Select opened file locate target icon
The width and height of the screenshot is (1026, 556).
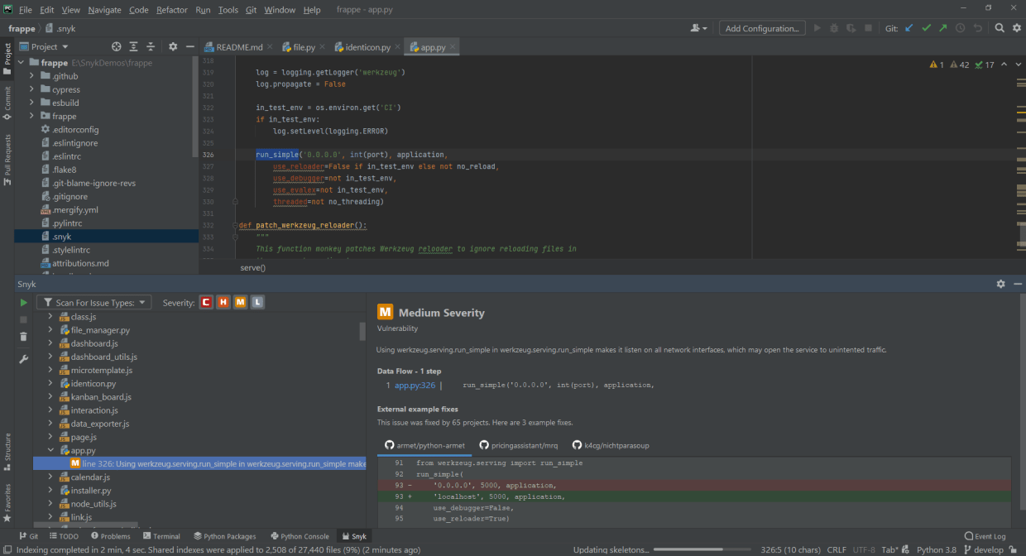click(x=117, y=47)
